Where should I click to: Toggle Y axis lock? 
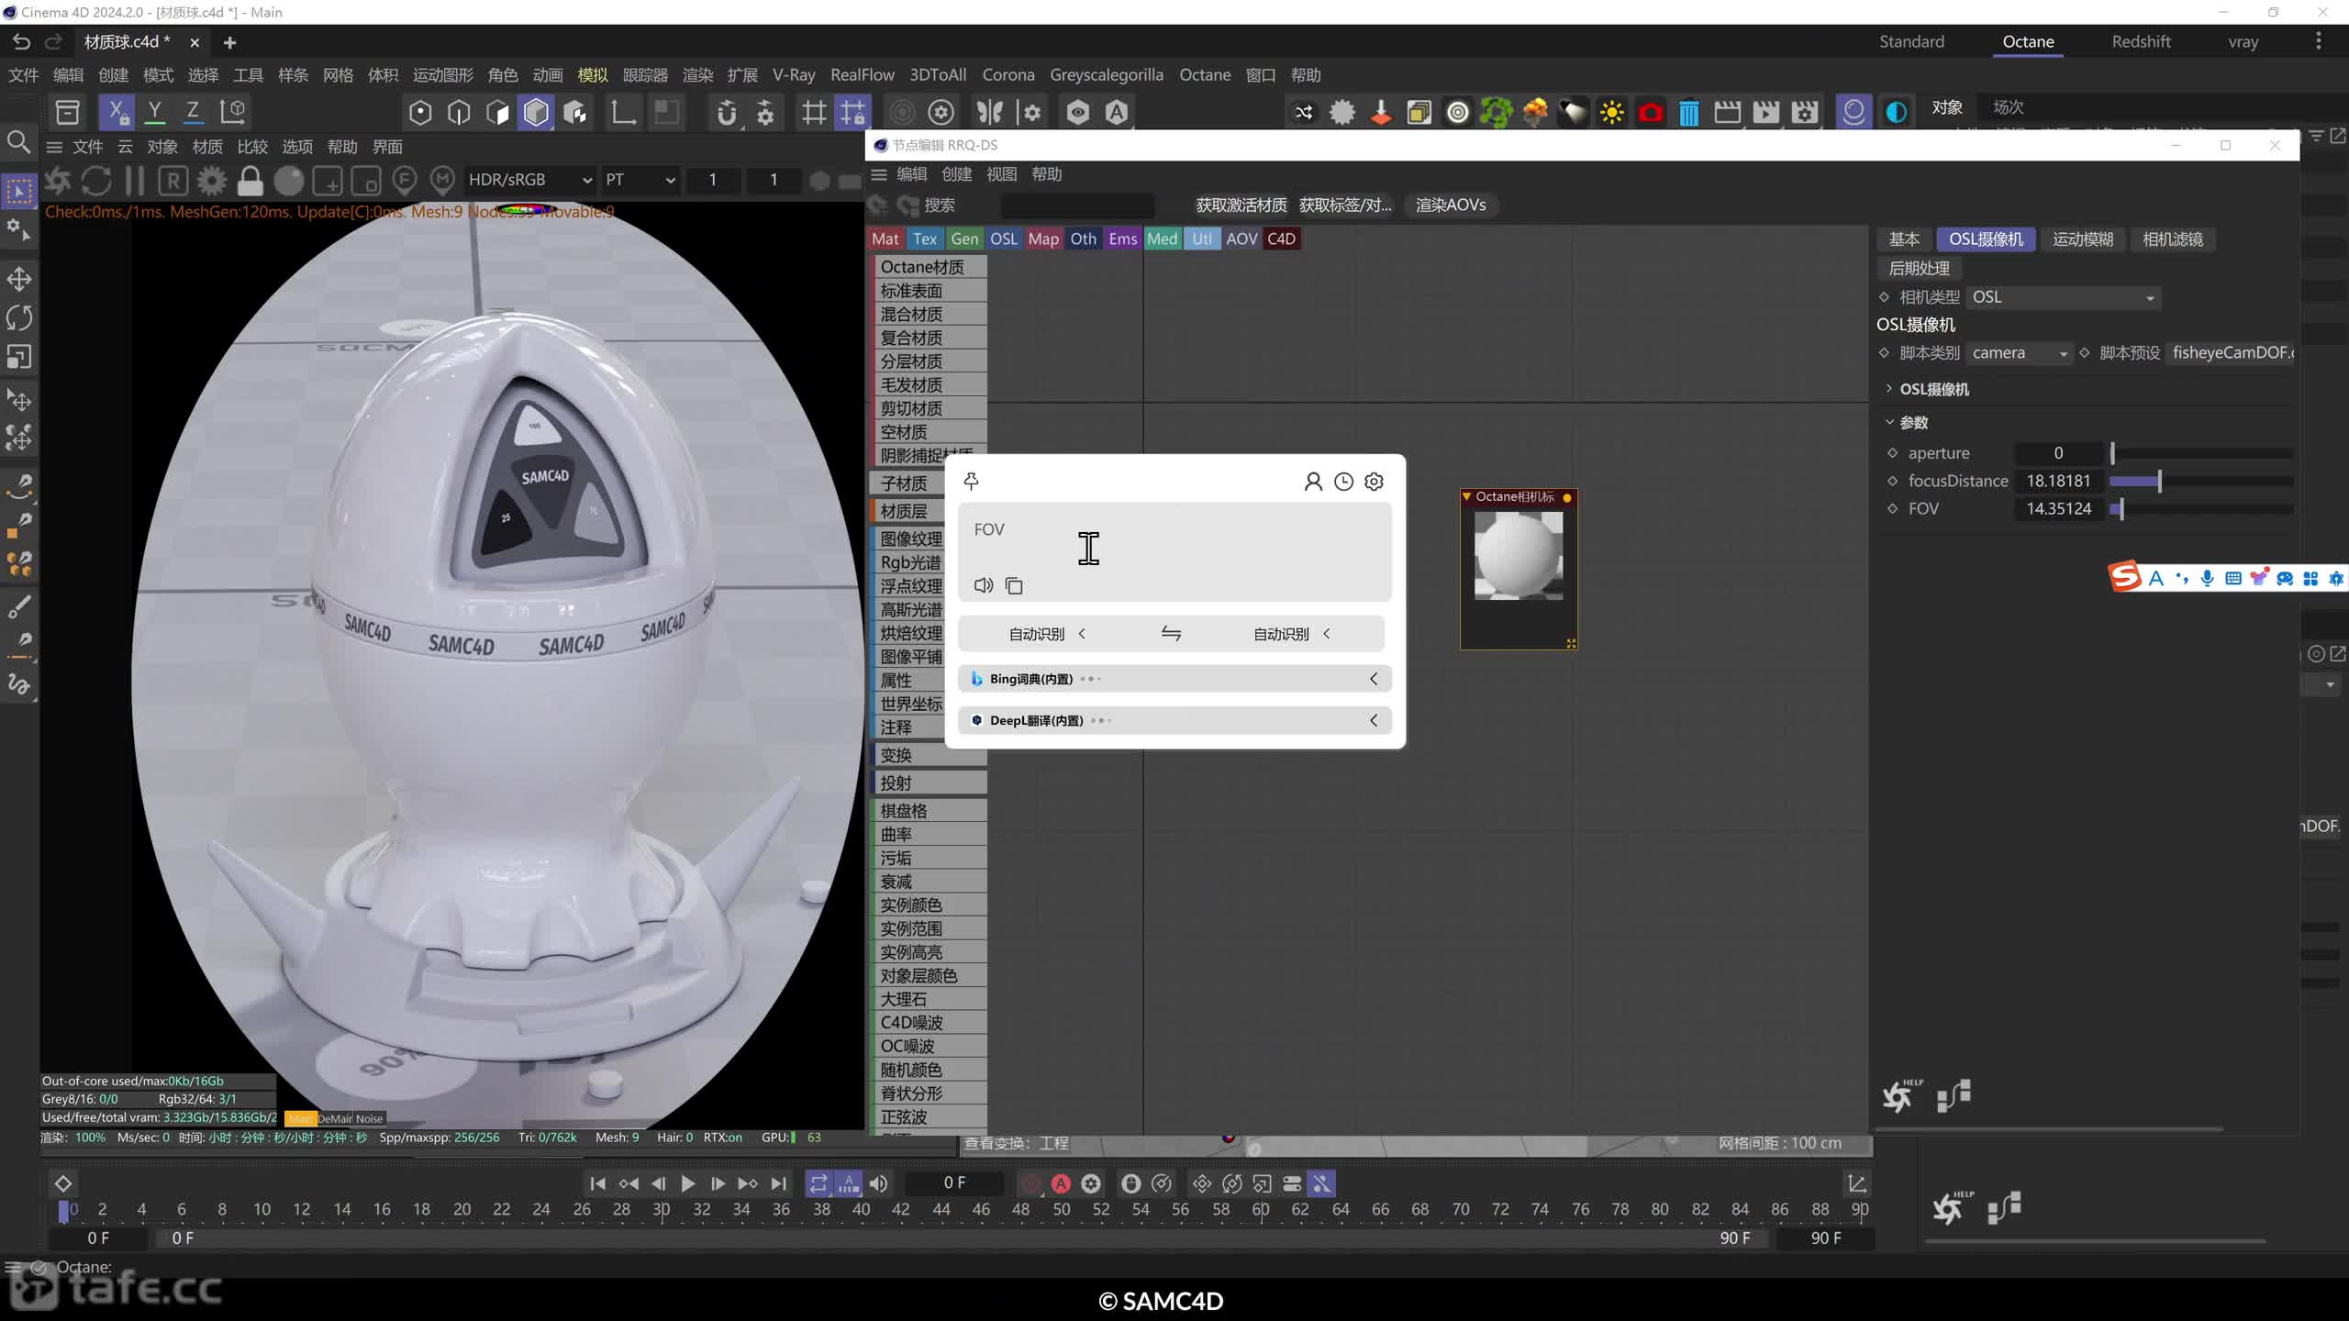155,112
